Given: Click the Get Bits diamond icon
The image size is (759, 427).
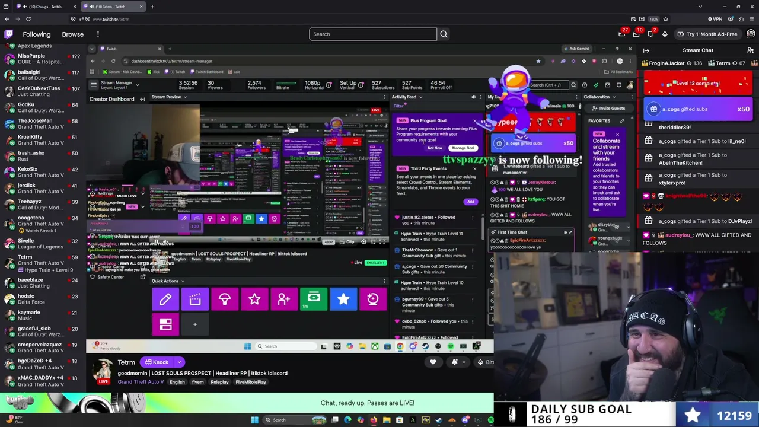Looking at the screenshot, I should click(x=665, y=34).
